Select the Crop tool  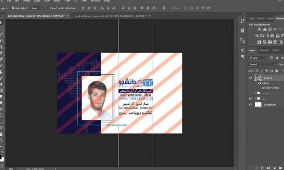[1, 47]
